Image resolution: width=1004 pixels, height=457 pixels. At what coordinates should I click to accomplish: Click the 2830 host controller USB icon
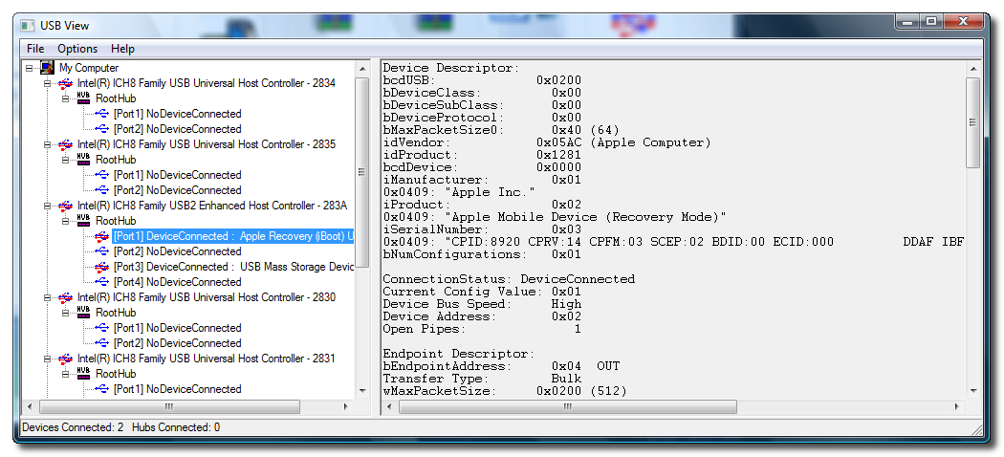click(x=65, y=297)
